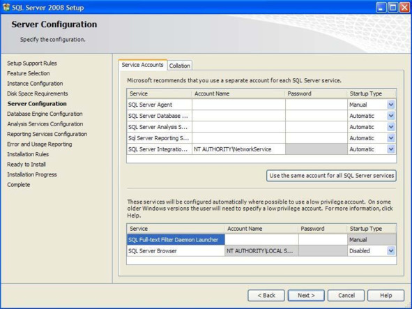Select the SQL Full-text Filter Daemon Launcher row

(x=176, y=240)
